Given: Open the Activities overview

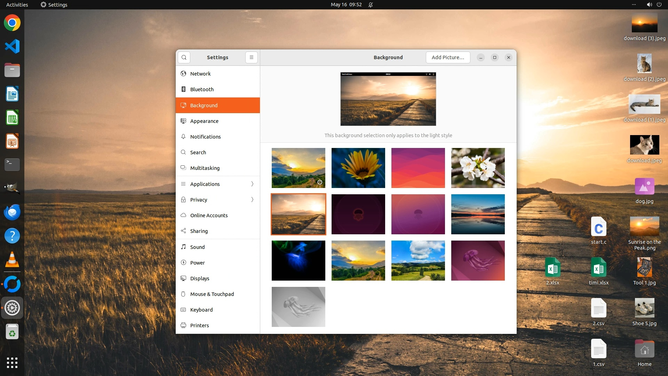Looking at the screenshot, I should click(x=17, y=5).
